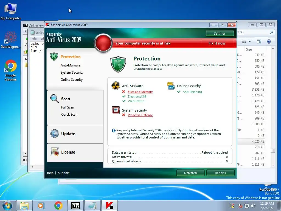
Task: Select the Scan section heading
Action: point(66,99)
